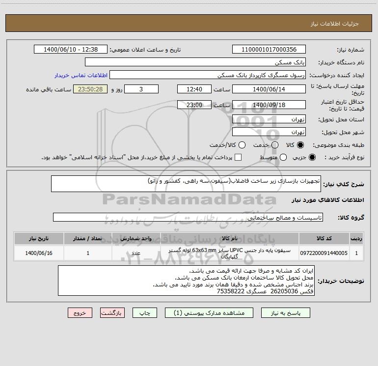Select the جزیی purchase type radio
The image size is (378, 366).
312,157
